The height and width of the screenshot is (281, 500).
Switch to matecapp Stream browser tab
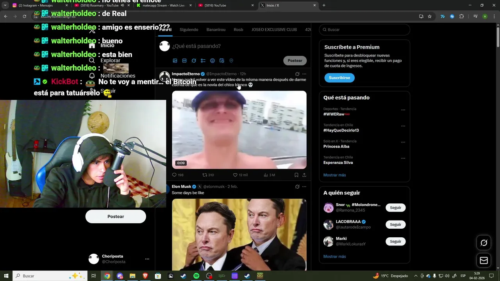164,5
